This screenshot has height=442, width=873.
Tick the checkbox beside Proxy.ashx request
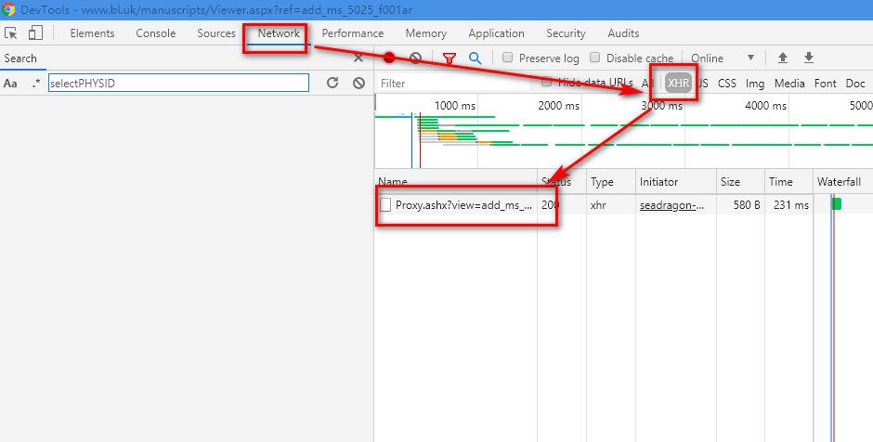[x=385, y=205]
